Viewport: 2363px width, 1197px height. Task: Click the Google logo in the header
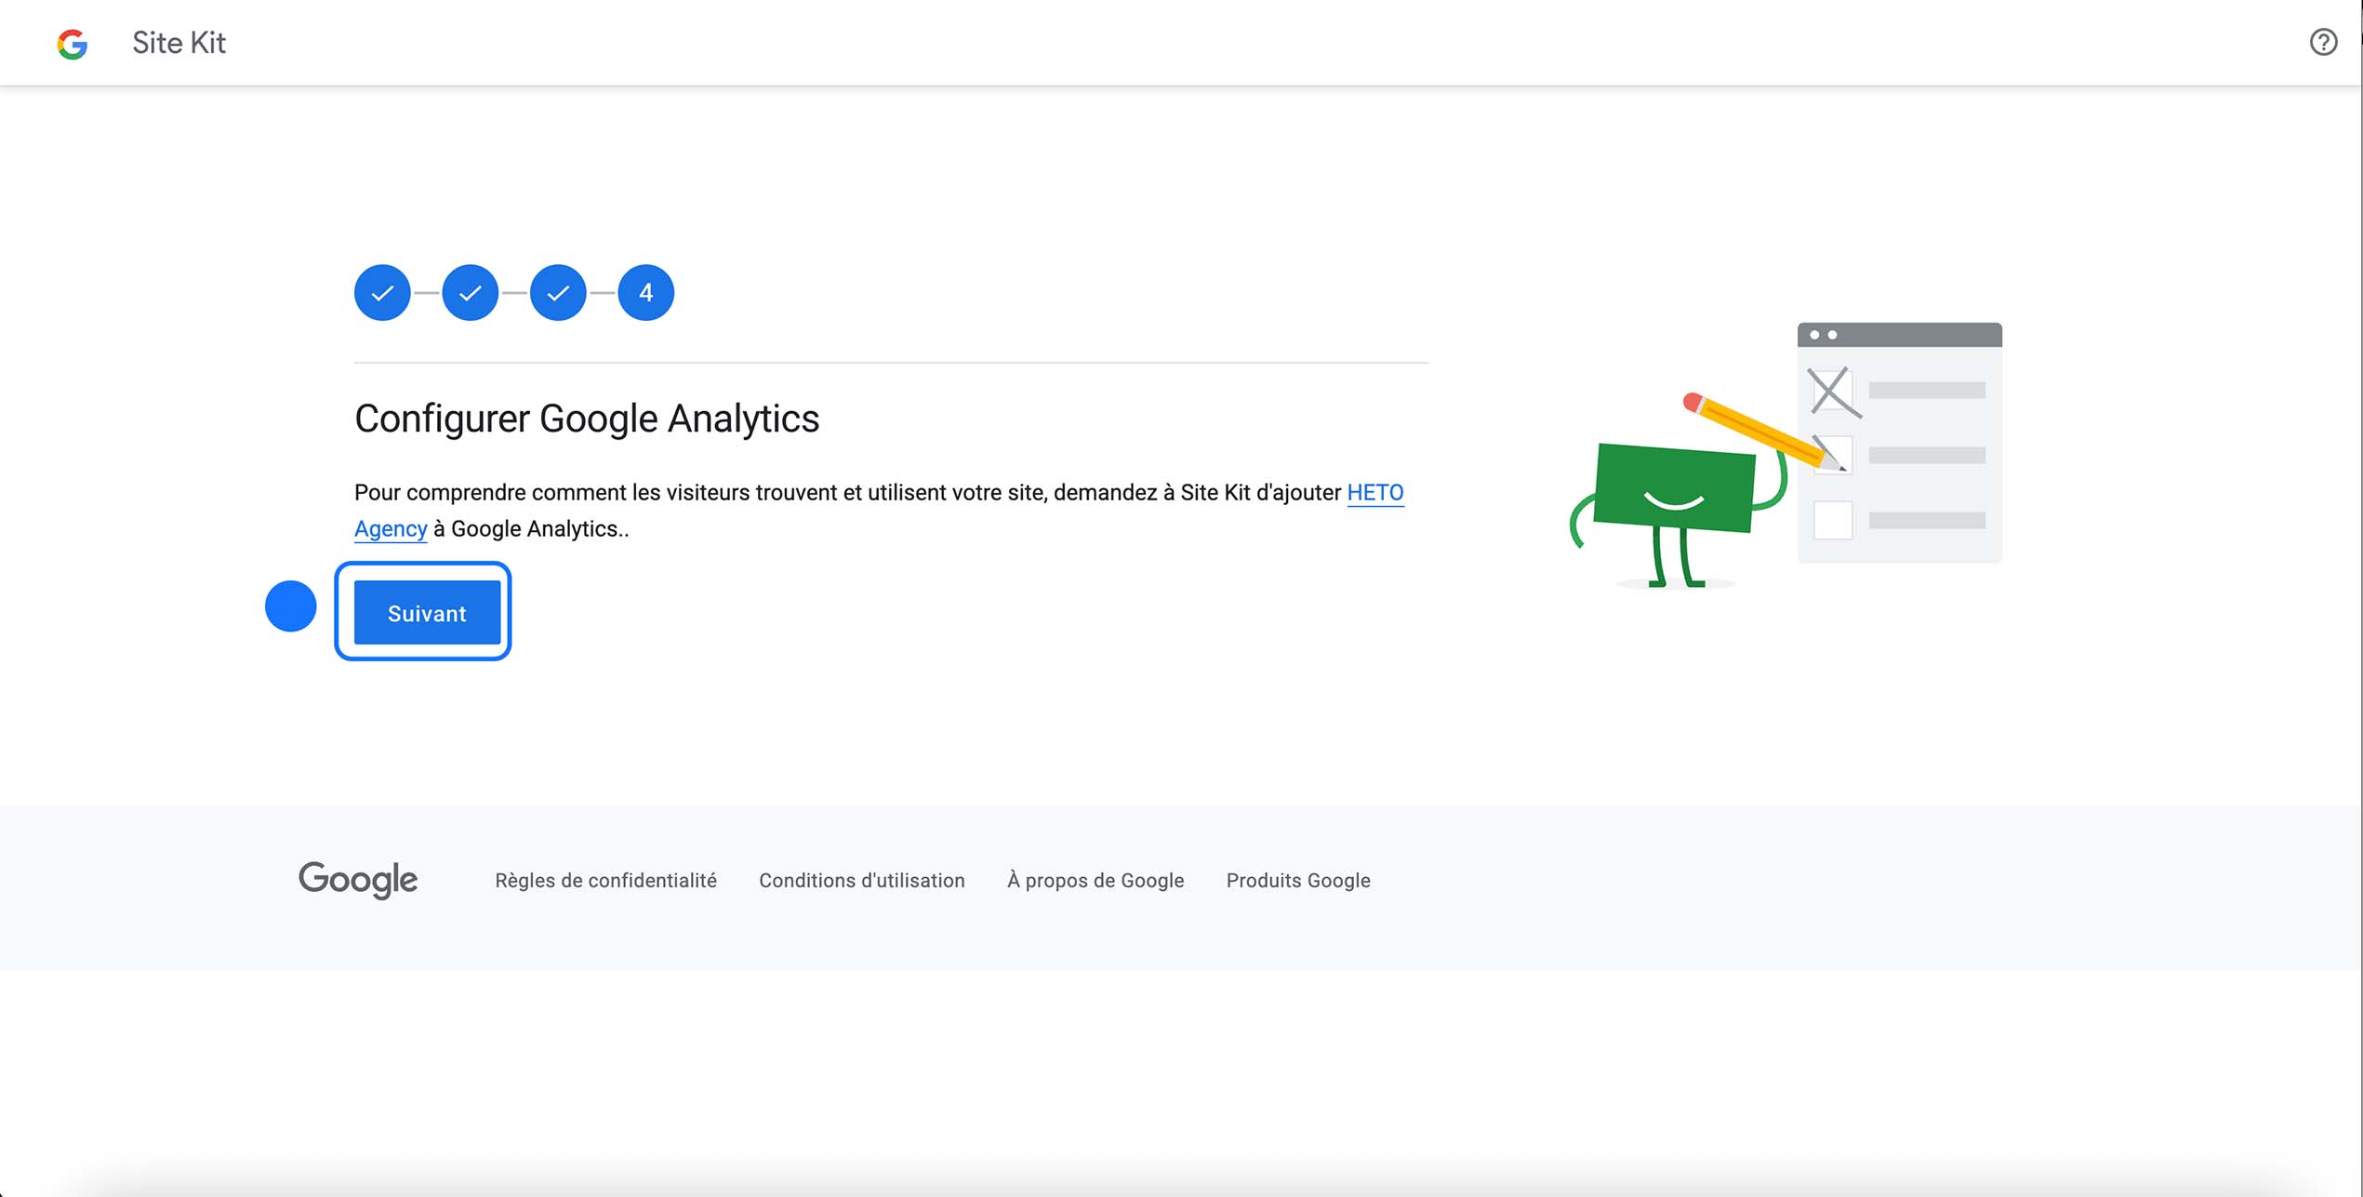tap(72, 43)
